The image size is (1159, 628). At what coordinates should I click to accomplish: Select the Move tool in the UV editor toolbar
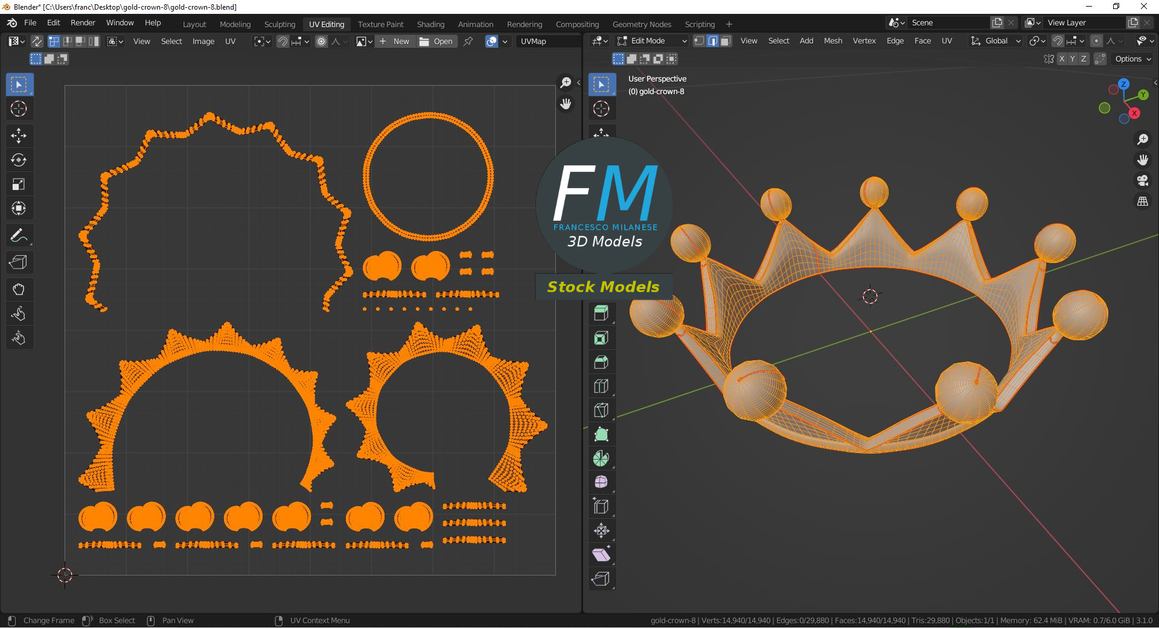pos(19,136)
